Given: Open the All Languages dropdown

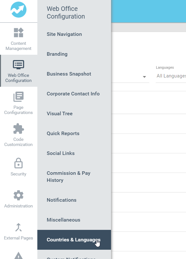Looking at the screenshot, I should pos(171,76).
